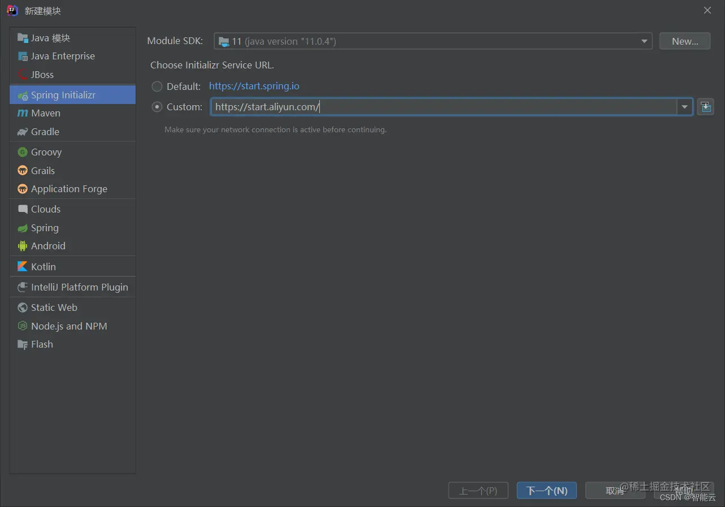Click the Spring Initializr icon
This screenshot has height=507, width=725.
(x=23, y=95)
